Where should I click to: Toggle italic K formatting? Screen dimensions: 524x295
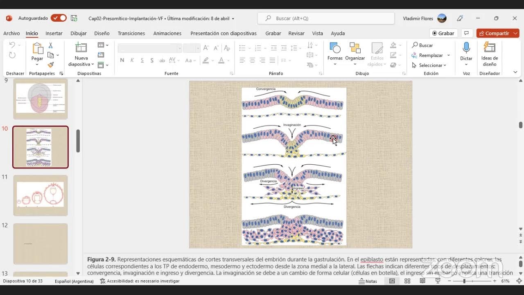(x=132, y=60)
